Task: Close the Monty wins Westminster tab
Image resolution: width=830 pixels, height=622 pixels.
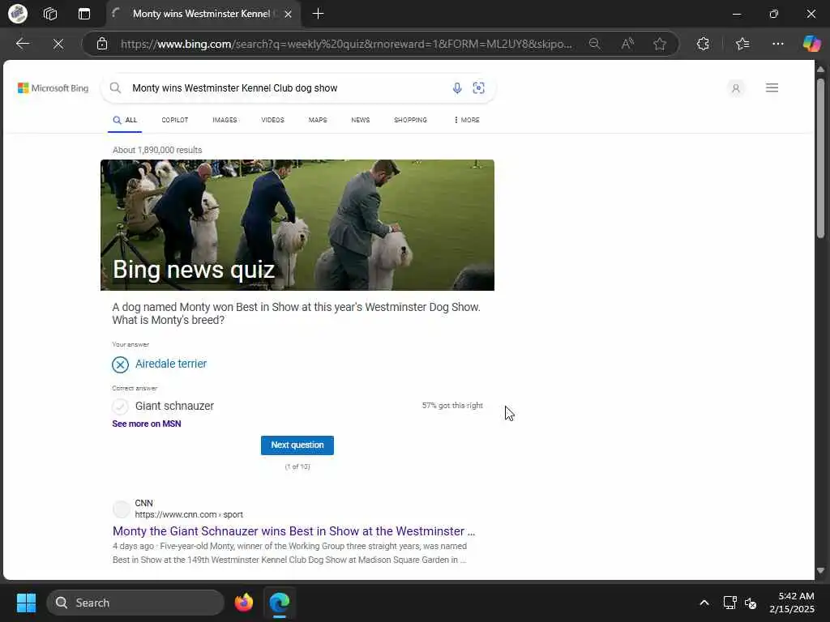Action: point(288,15)
